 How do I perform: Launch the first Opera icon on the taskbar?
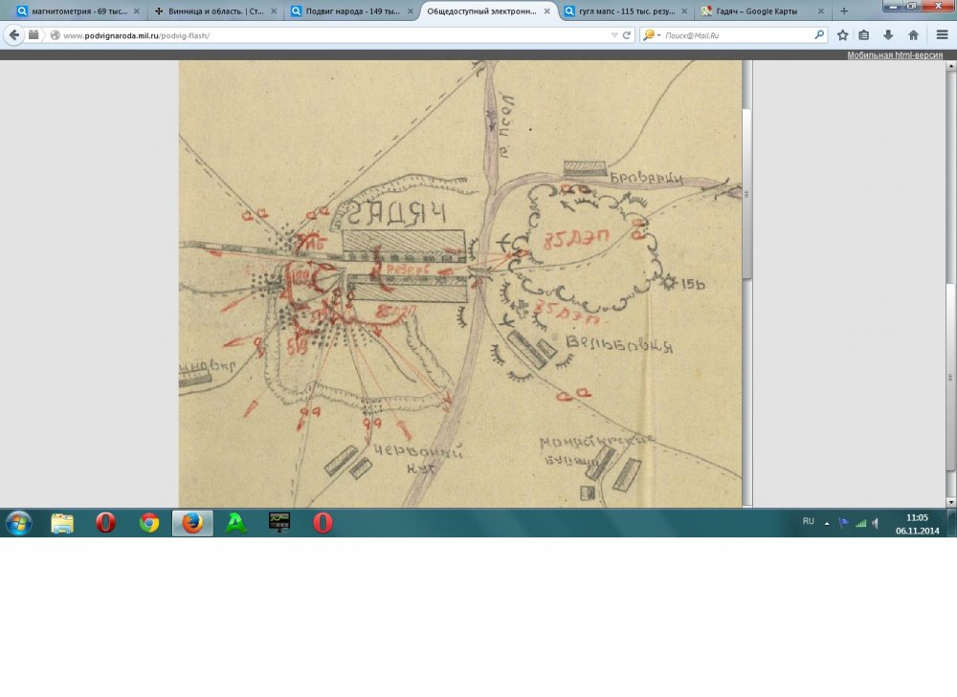tap(105, 523)
